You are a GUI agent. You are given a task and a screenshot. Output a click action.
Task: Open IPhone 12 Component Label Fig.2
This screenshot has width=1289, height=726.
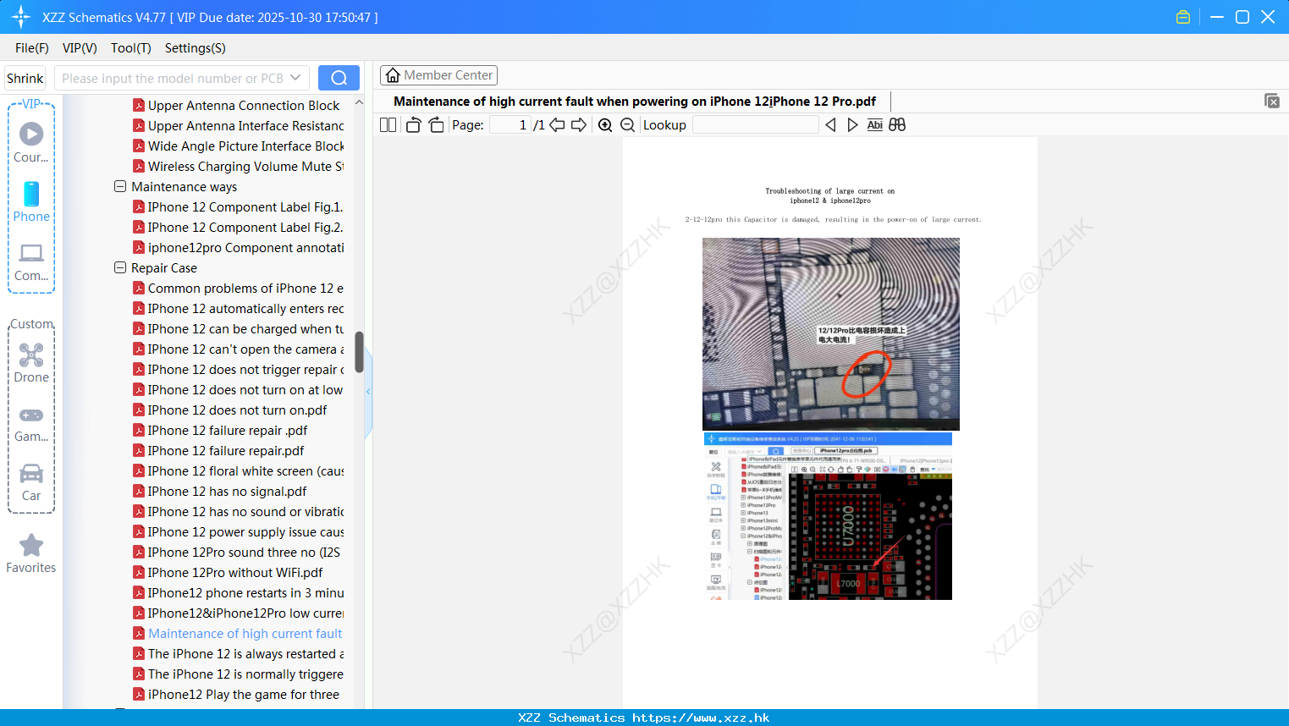click(x=238, y=227)
